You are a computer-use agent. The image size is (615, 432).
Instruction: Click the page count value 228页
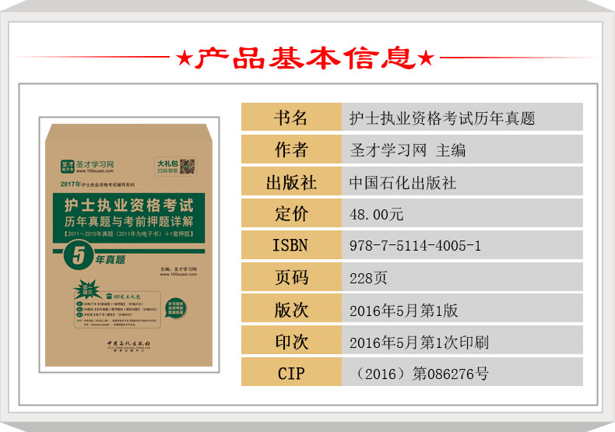coord(368,278)
